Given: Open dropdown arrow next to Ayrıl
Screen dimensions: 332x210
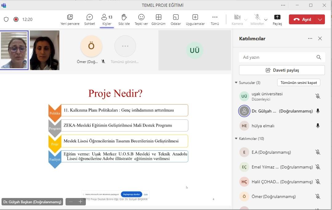Looking at the screenshot, I should pyautogui.click(x=320, y=19).
